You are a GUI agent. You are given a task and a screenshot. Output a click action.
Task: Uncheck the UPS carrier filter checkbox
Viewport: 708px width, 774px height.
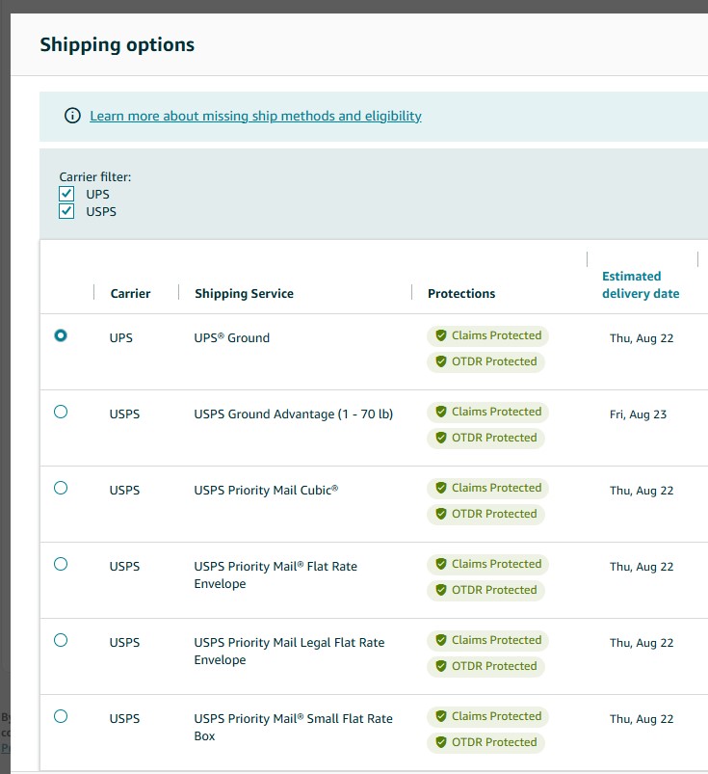click(x=66, y=194)
